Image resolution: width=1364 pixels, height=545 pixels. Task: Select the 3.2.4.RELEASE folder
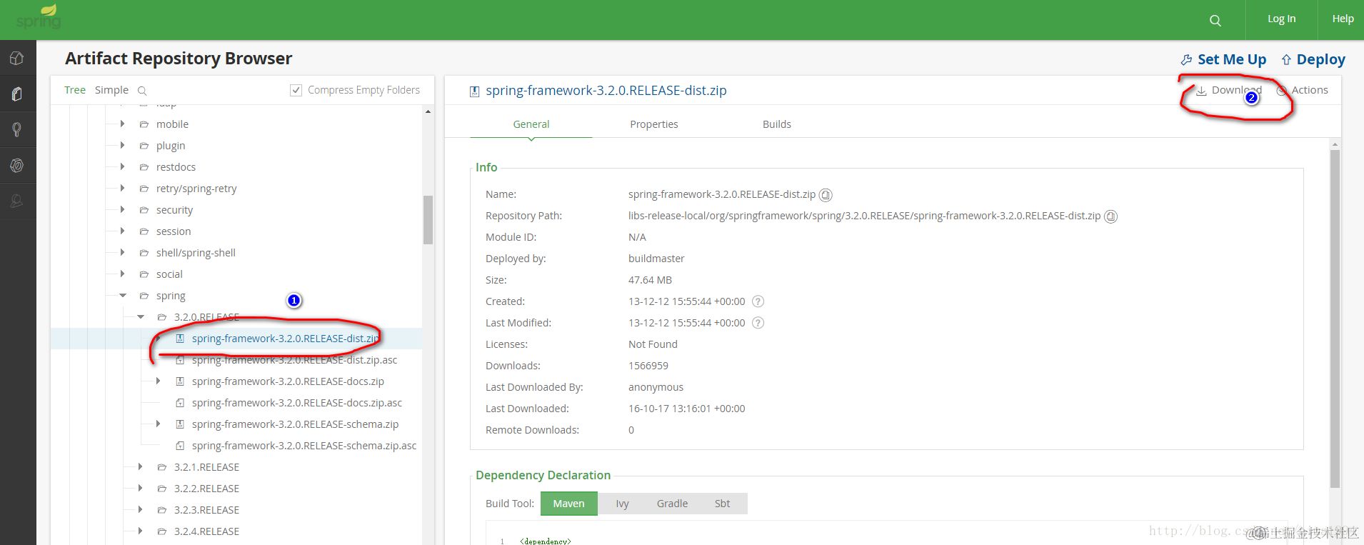pyautogui.click(x=206, y=531)
